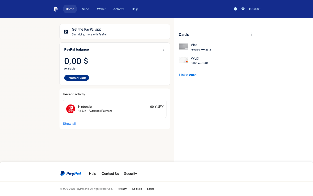
Task: Select the Visa Prepaid ••••2612 entry
Action: tap(195, 47)
